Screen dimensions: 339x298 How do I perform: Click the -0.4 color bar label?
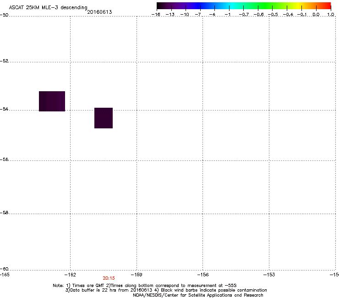[x=288, y=15]
